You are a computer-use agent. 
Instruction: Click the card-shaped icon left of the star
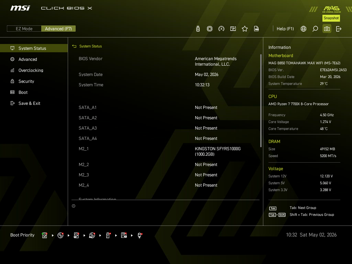coord(233,29)
